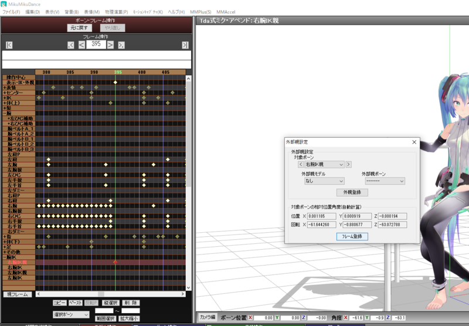This screenshot has width=469, height=326.
Task: Open the 選択ボーン dropdown
Action: [71, 315]
